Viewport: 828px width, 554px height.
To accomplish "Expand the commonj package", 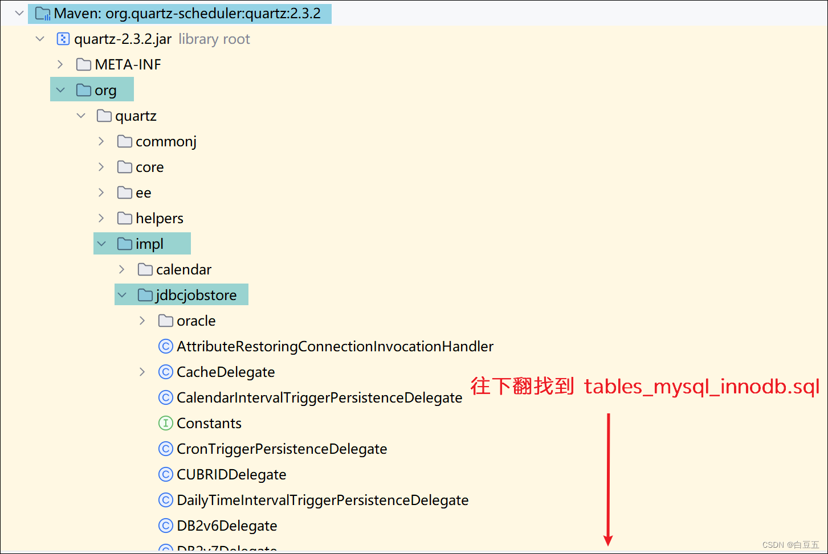I will (x=101, y=141).
